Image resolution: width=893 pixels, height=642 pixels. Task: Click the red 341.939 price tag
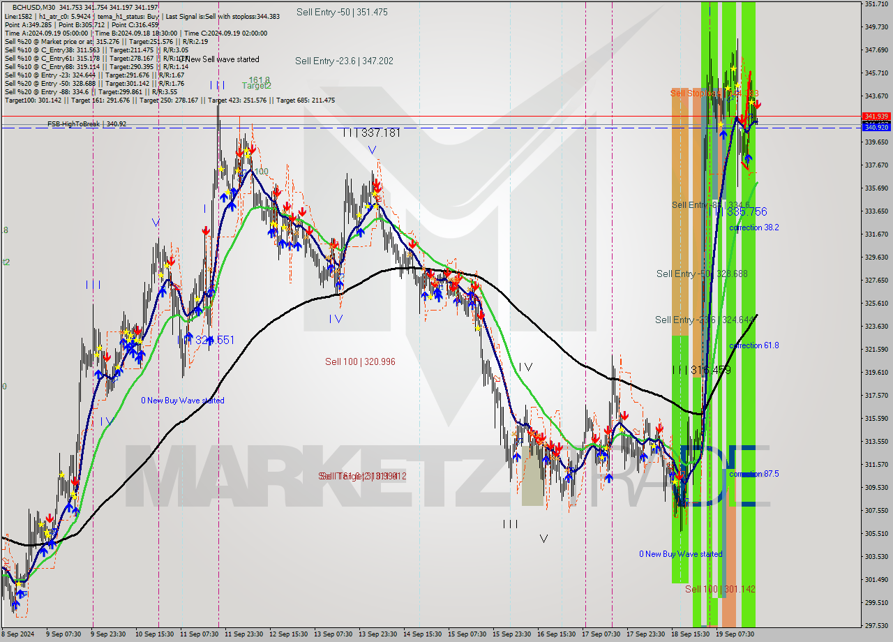(x=876, y=117)
